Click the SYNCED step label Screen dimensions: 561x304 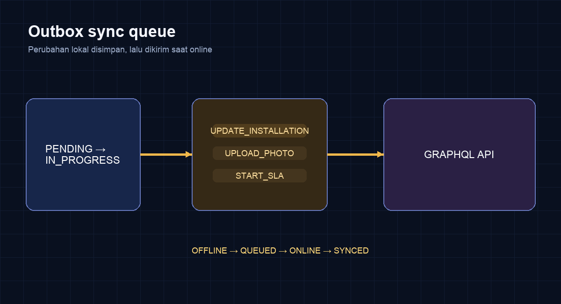click(351, 251)
